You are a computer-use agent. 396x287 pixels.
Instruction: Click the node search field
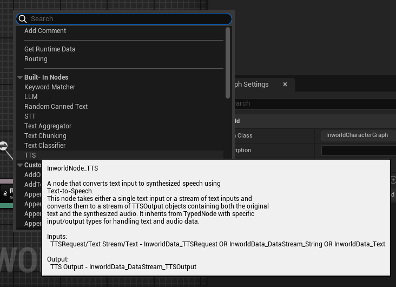pos(124,19)
